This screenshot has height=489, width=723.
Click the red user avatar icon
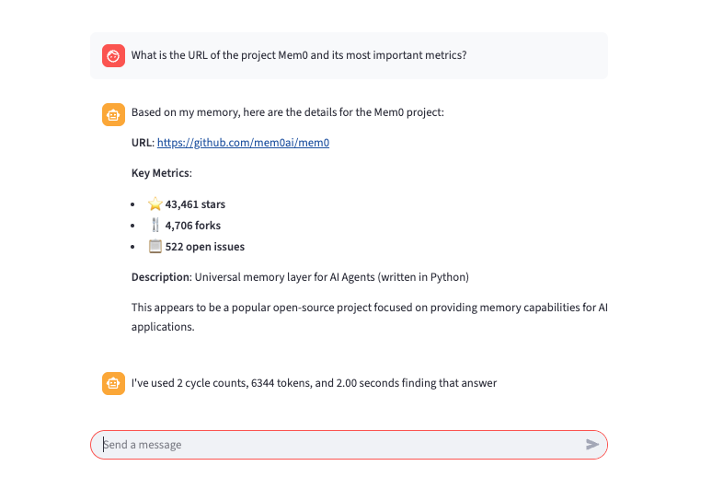[x=113, y=56]
